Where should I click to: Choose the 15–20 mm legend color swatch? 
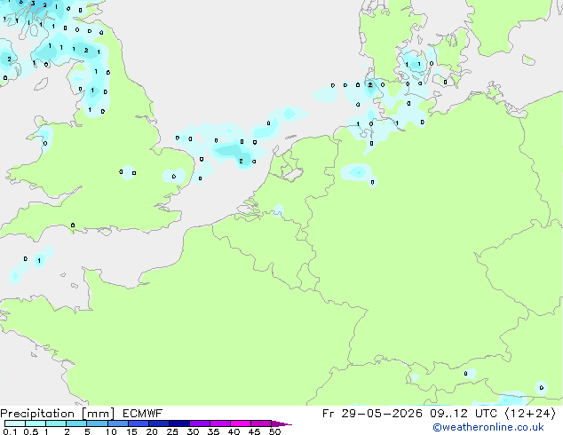(x=139, y=423)
